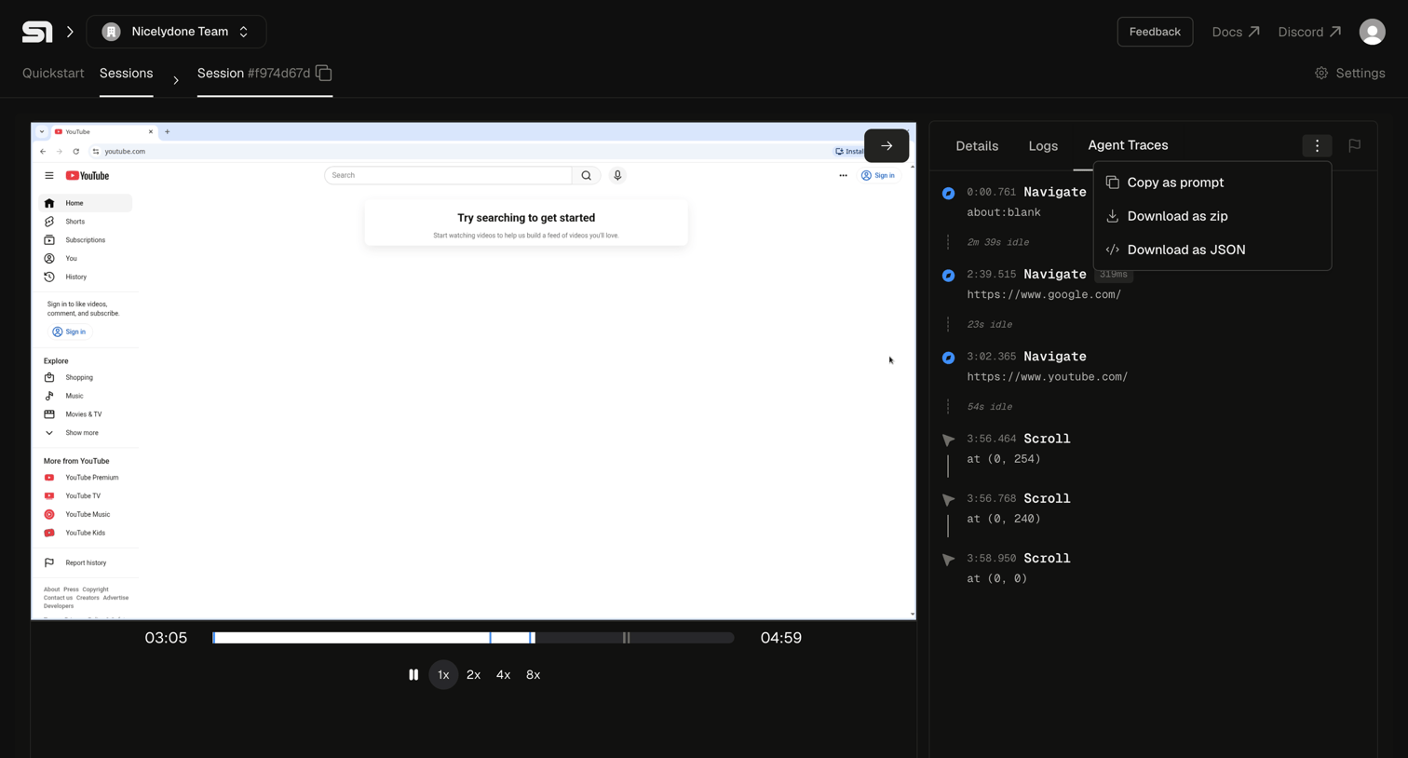Click the flag icon next to options
This screenshot has width=1408, height=758.
[1355, 145]
